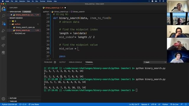189x106 pixels.
Task: Open the Extensions view
Action: coord(3,38)
